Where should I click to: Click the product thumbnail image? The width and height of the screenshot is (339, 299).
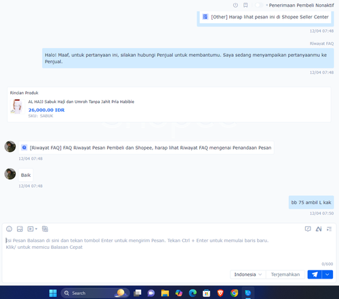18,106
